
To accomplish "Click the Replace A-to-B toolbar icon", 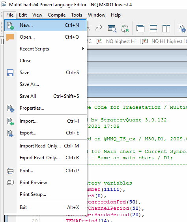I will pyautogui.click(x=125, y=29).
